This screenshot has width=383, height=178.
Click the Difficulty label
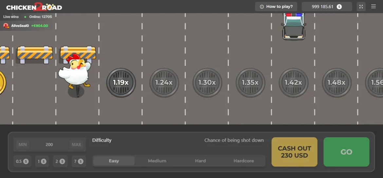(x=102, y=140)
